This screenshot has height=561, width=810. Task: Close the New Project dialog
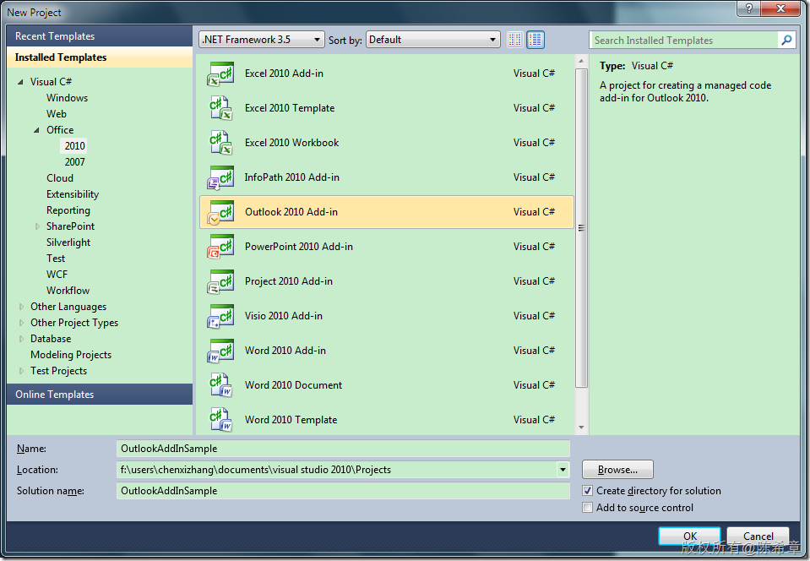(x=781, y=8)
